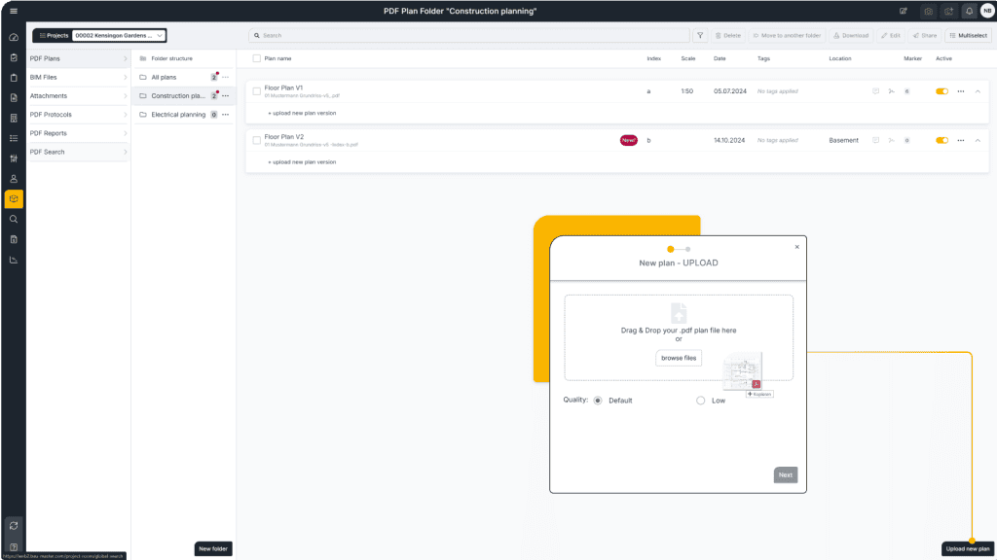Click the edit/compose icon in the top bar

tap(904, 11)
